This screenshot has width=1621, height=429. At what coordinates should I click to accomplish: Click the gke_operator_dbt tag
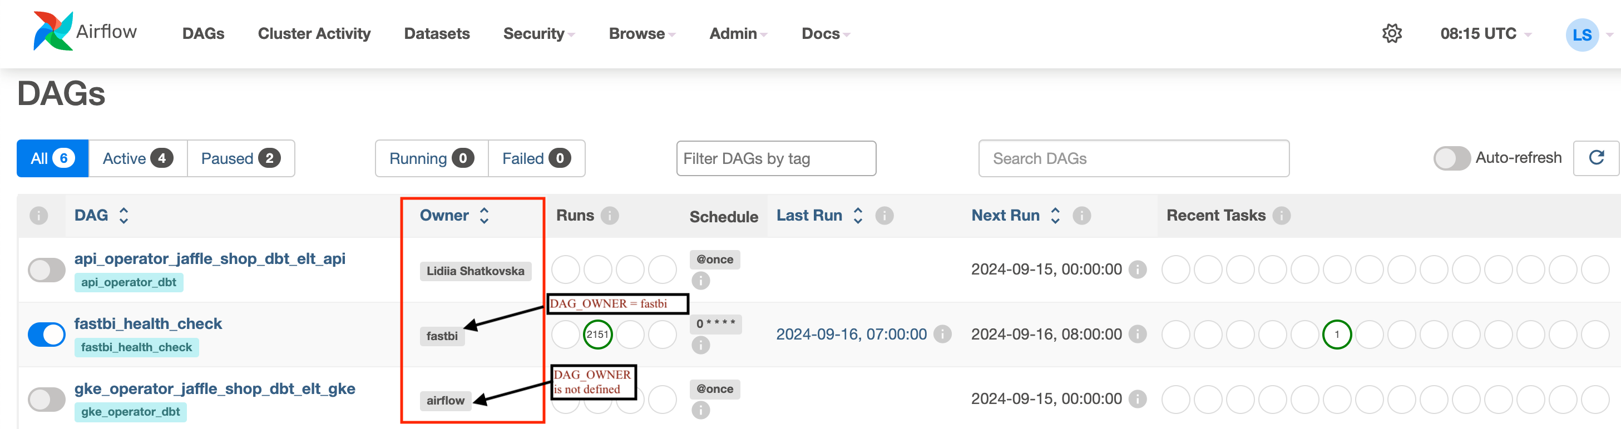click(x=130, y=412)
